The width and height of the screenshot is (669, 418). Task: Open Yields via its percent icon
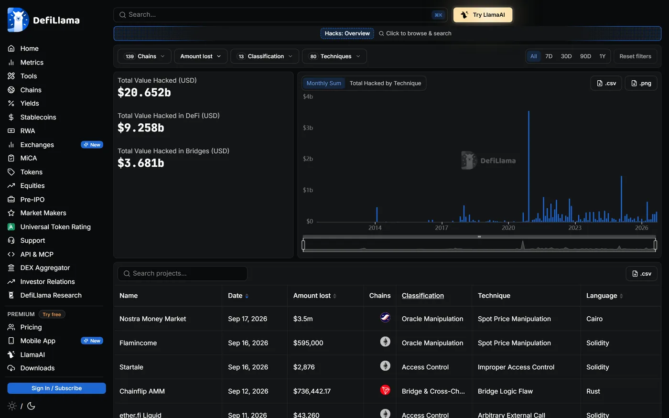tap(11, 103)
